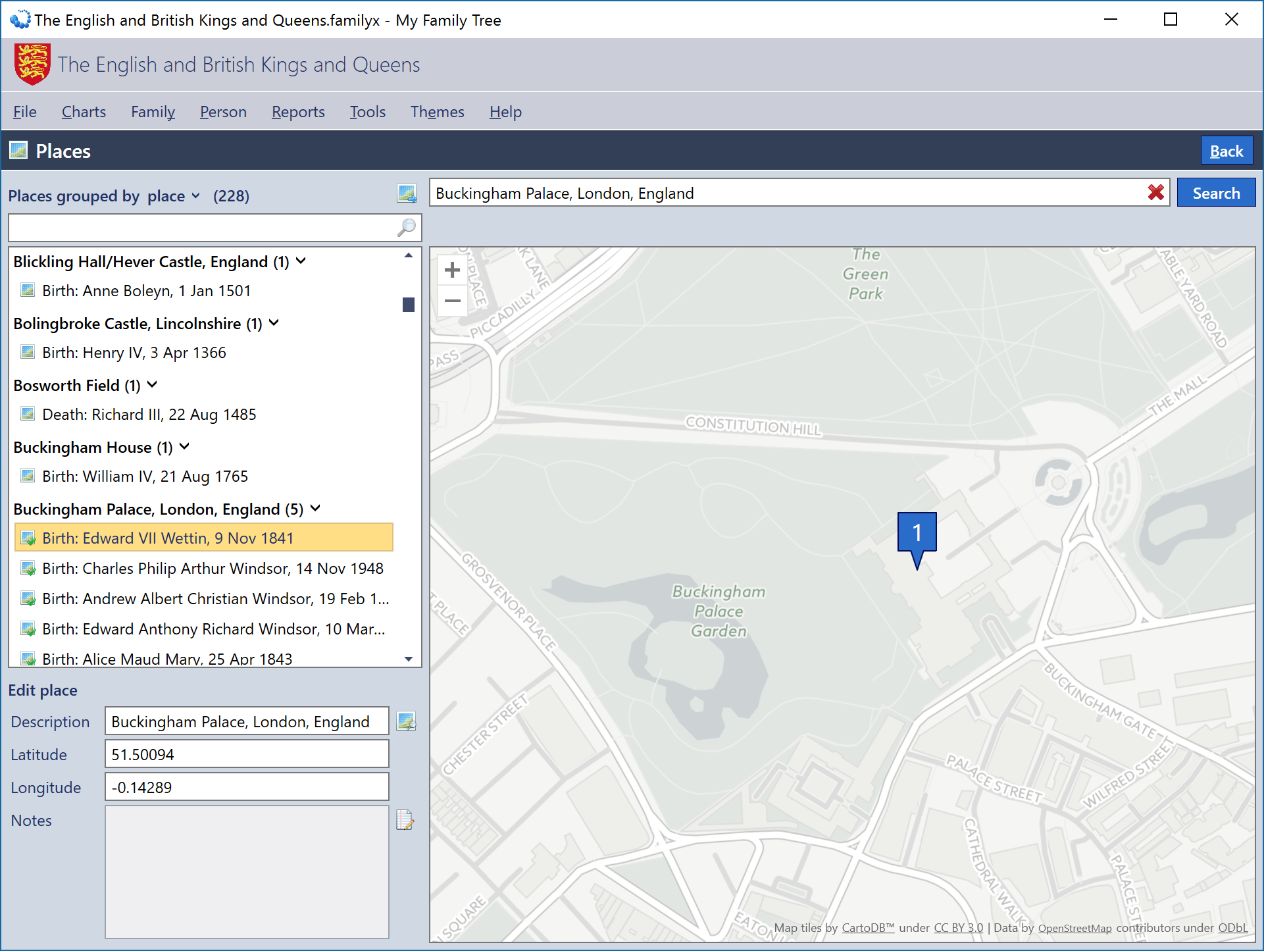Open the Charts menu
1264x951 pixels.
(84, 112)
